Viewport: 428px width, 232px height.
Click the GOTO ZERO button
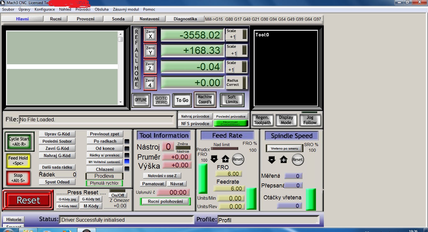pos(161,100)
